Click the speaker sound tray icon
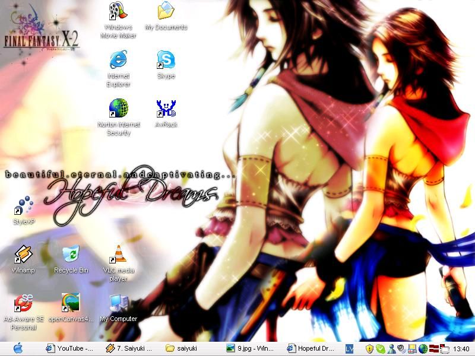Image resolution: width=475 pixels, height=356 pixels. [x=401, y=349]
